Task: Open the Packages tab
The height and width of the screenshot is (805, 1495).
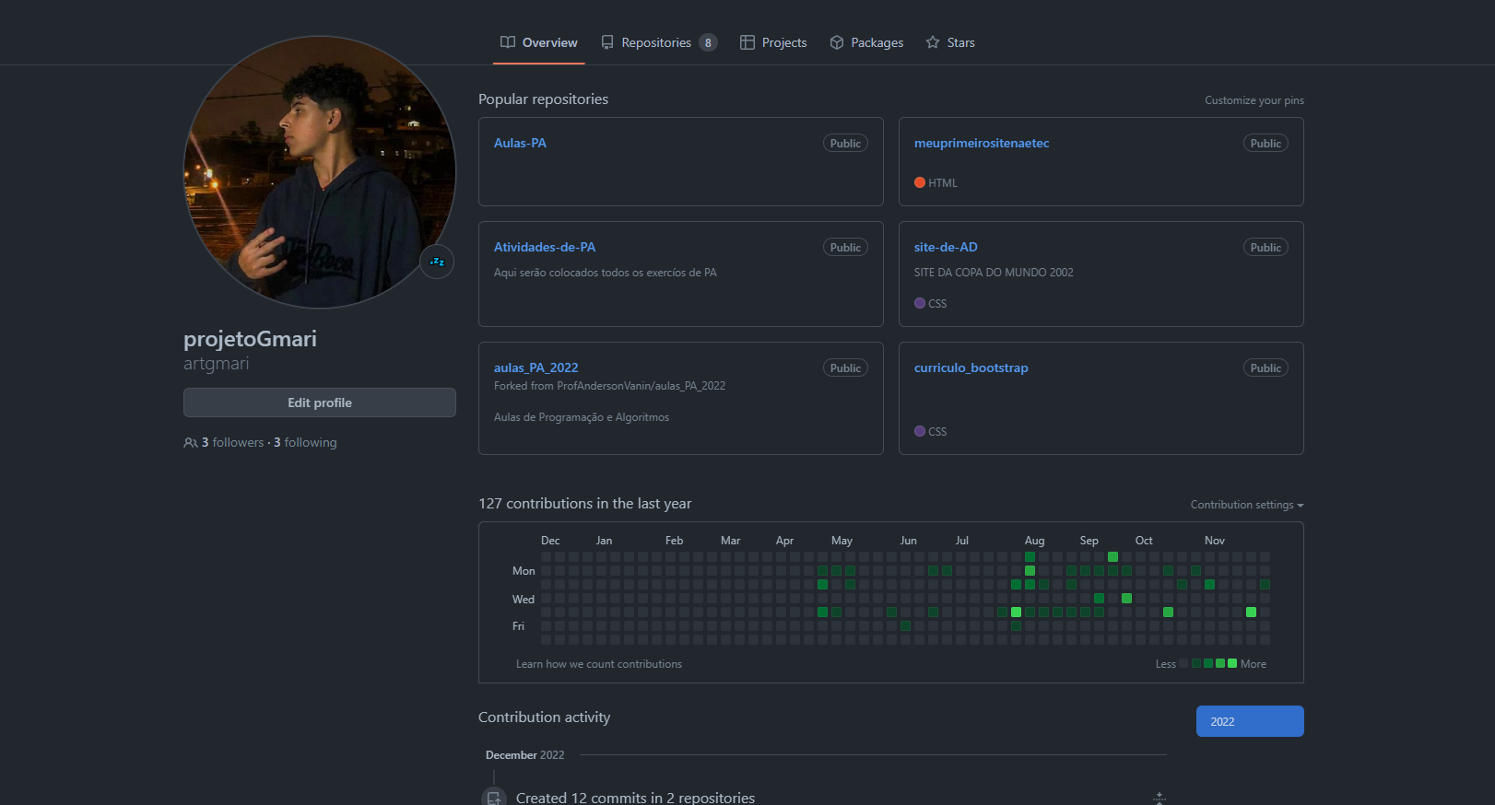Action: point(877,42)
